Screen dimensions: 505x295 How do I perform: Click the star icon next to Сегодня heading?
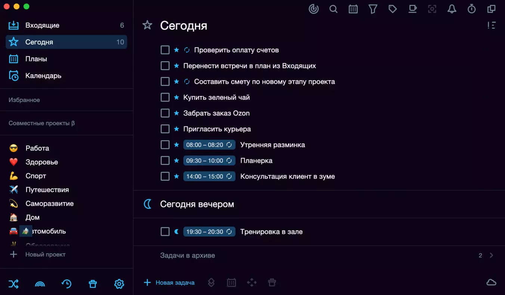(x=148, y=25)
